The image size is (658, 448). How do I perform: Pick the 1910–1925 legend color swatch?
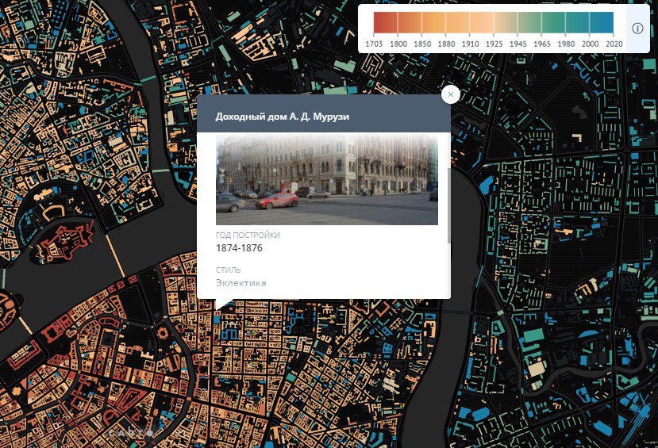[x=481, y=22]
